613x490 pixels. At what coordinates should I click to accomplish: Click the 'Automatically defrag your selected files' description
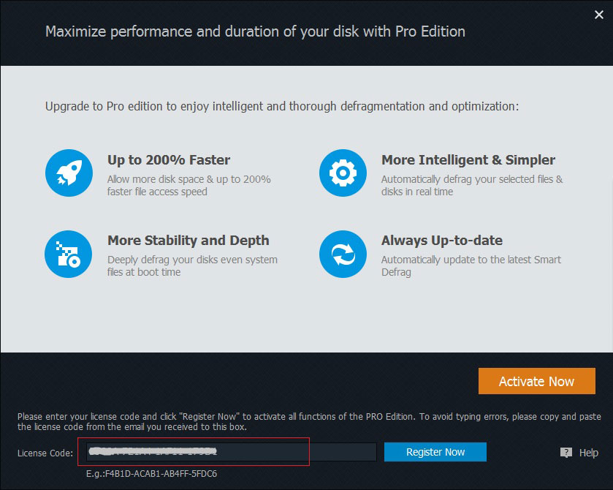coord(472,186)
